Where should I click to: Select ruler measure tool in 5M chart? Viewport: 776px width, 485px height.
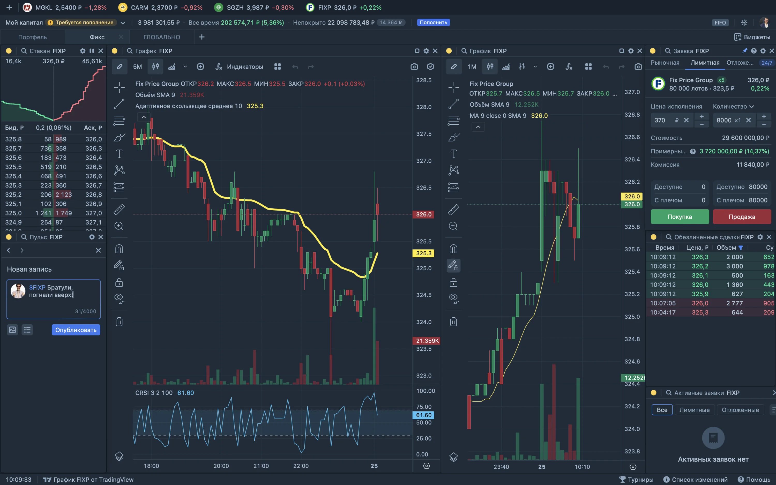[x=119, y=210]
